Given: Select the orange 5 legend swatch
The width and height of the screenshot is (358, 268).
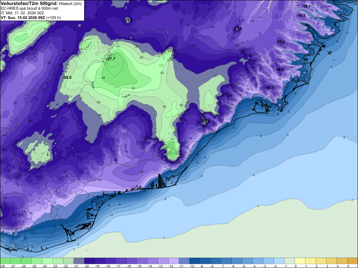Looking at the screenshot, I should coord(353,261).
